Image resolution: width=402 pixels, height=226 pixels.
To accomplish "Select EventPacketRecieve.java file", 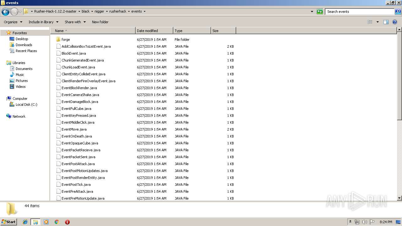I will 81,150.
